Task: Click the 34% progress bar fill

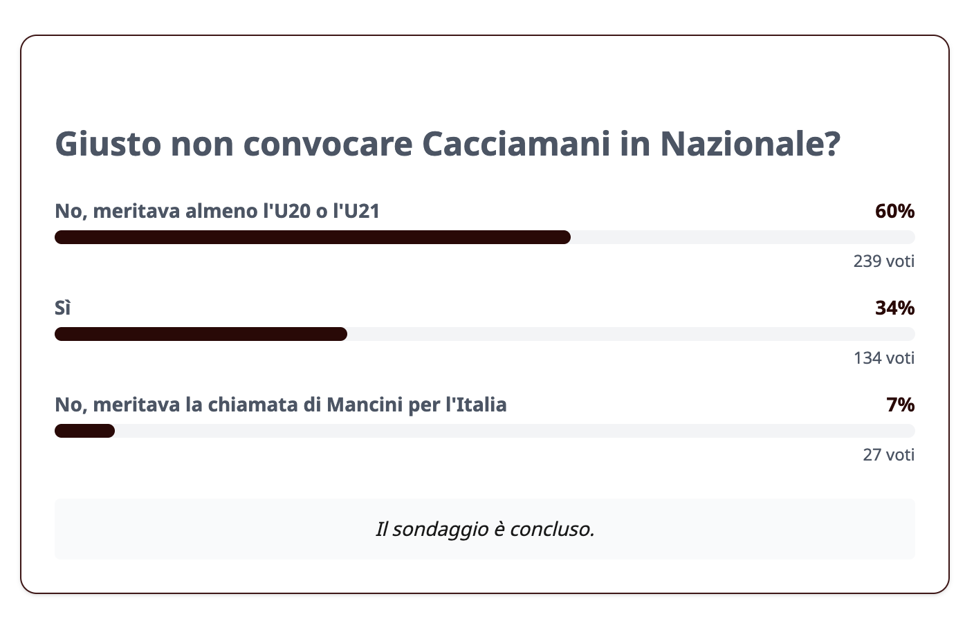Action: (x=201, y=334)
